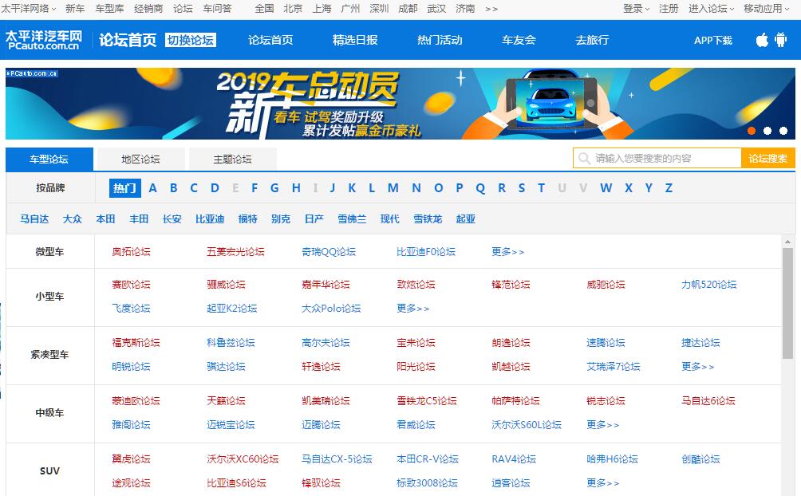The width and height of the screenshot is (801, 496).
Task: Open the 大众Polo论坛 forum link
Action: pyautogui.click(x=331, y=308)
